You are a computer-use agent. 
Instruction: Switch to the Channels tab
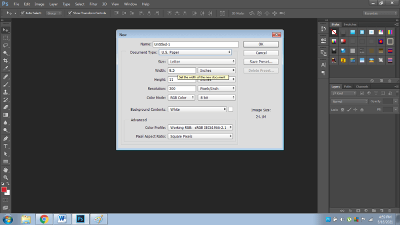point(362,86)
